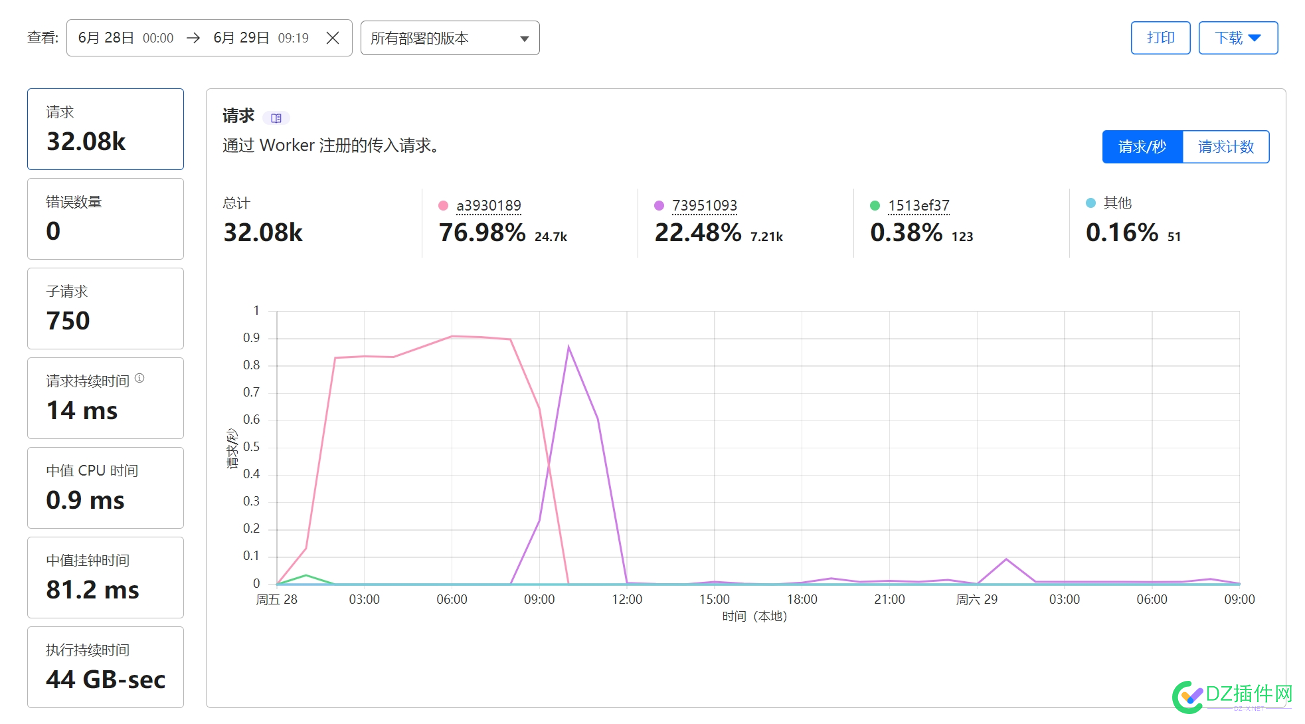Select the 请求持续时间 14 ms card
This screenshot has width=1305, height=724.
pyautogui.click(x=106, y=398)
